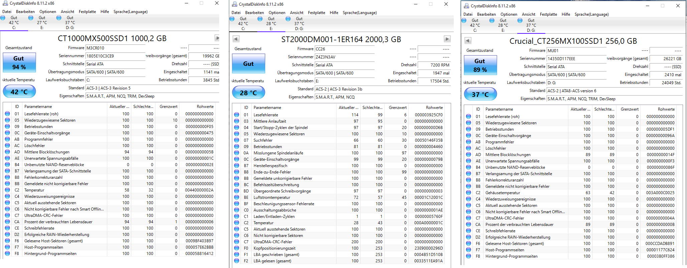The width and height of the screenshot is (687, 268).
Task: Click Standard field ACS-3 | ACS-3 Revision 5
Action: click(152, 88)
